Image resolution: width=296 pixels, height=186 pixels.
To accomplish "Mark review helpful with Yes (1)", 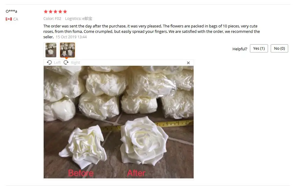I will [x=259, y=49].
